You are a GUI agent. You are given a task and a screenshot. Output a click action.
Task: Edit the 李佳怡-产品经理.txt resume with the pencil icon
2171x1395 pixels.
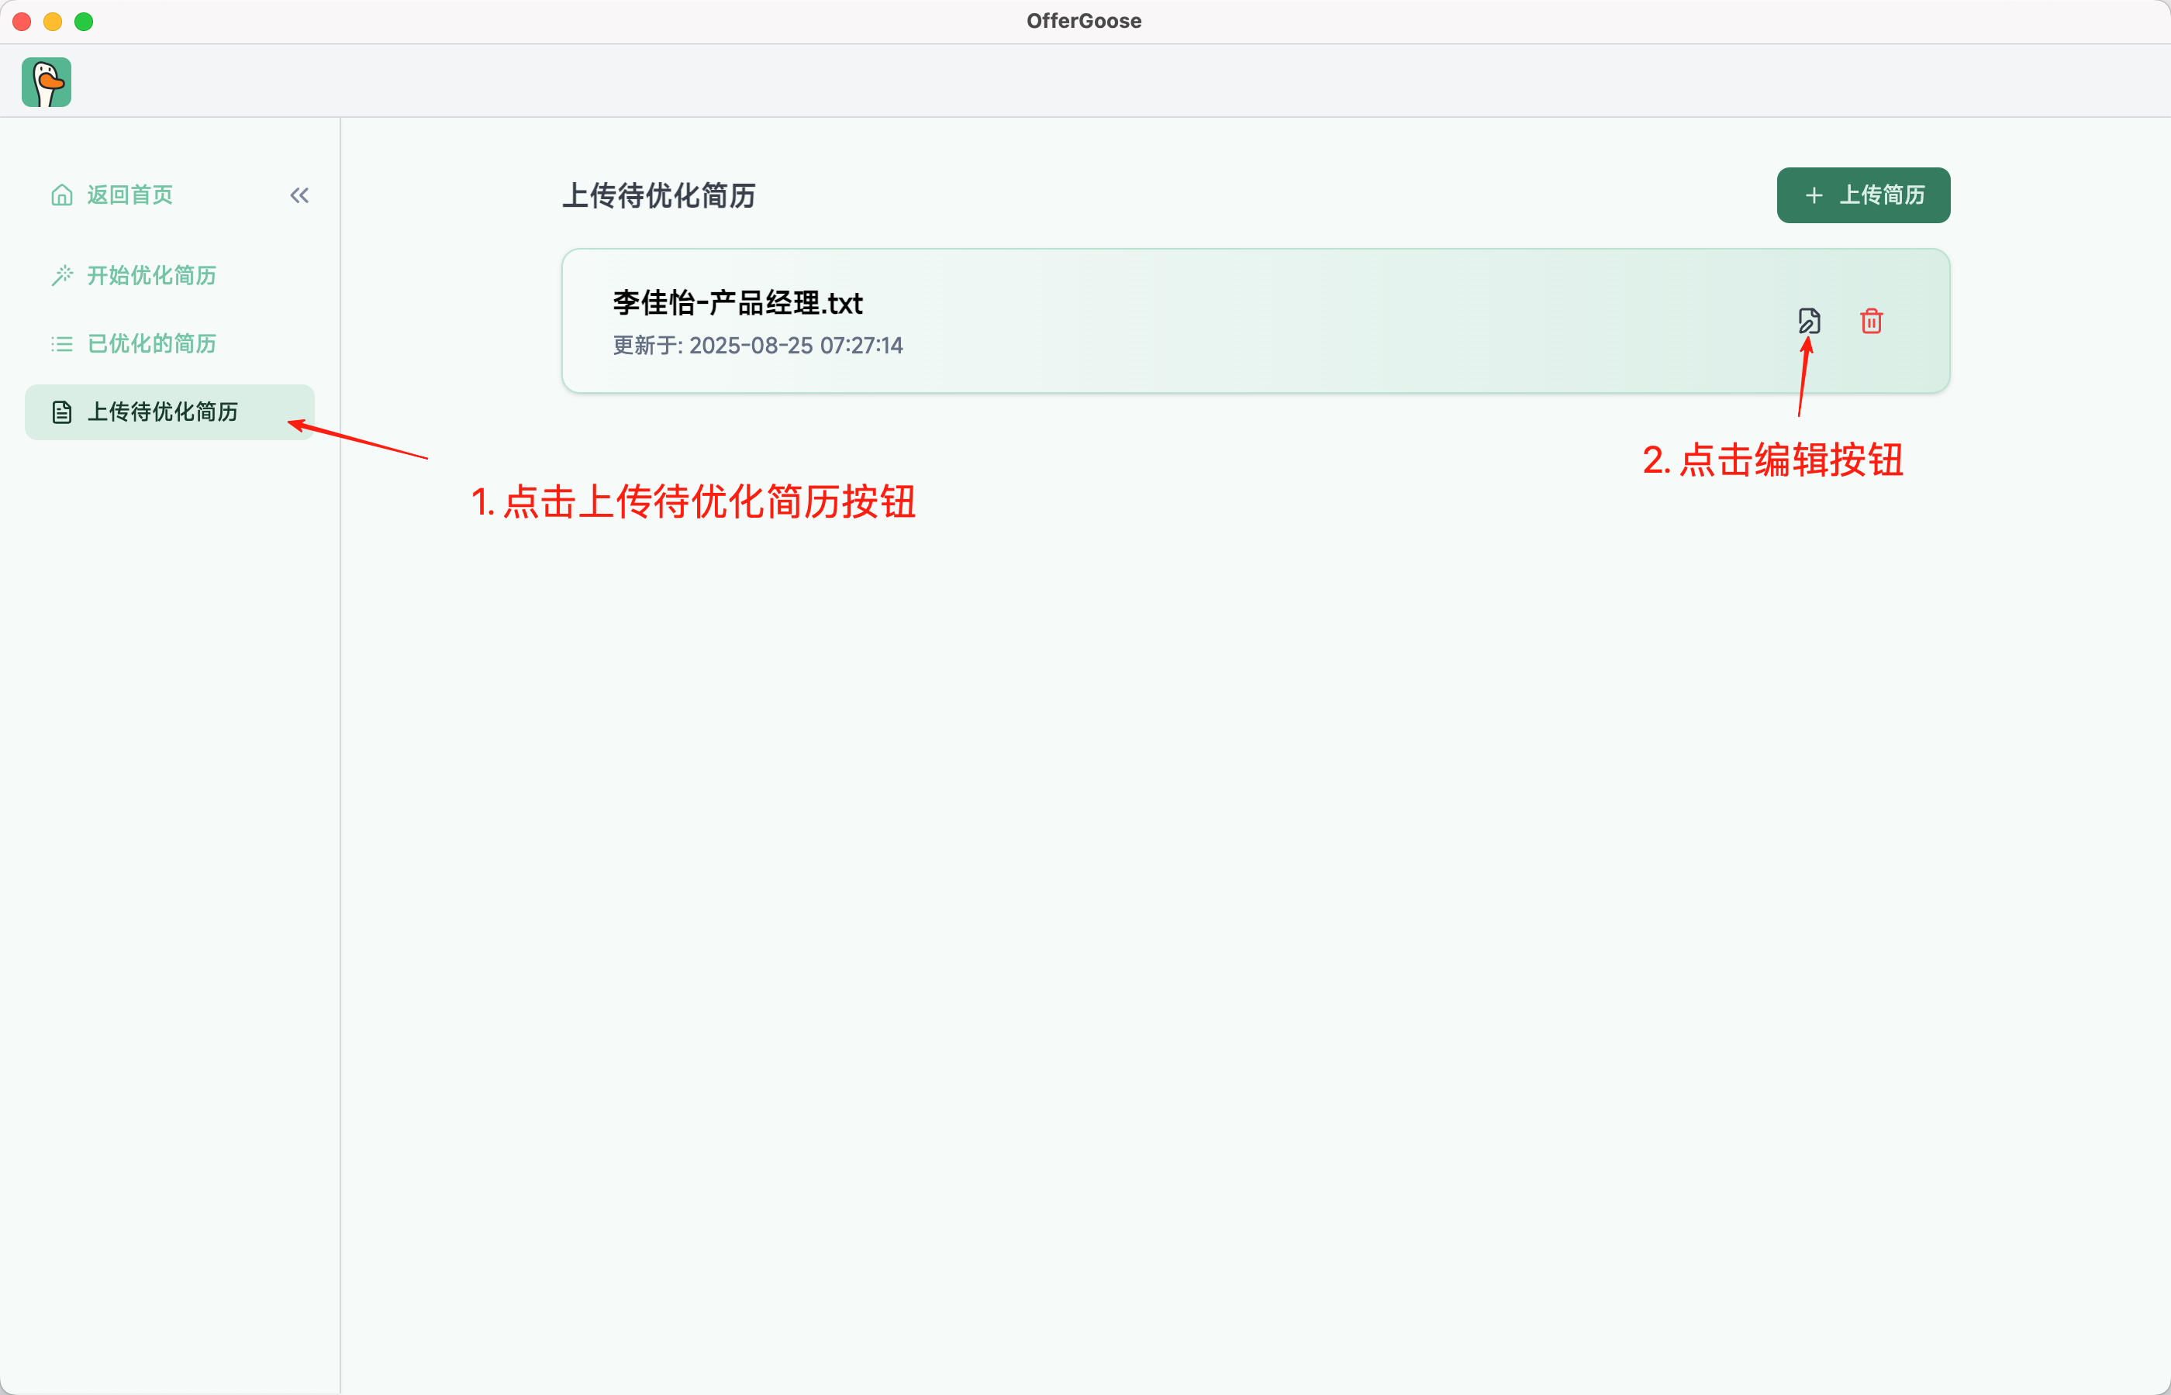click(1809, 321)
